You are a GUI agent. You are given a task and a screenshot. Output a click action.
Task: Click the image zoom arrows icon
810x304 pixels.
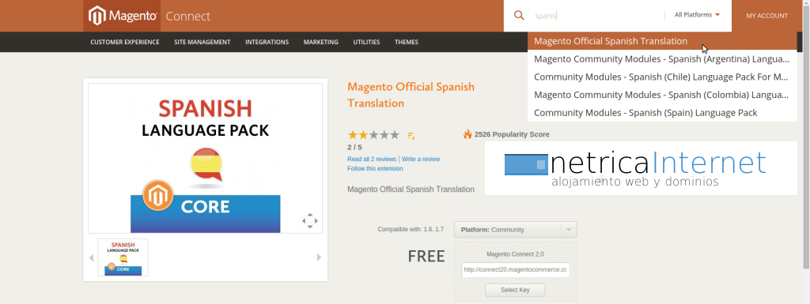coord(309,220)
